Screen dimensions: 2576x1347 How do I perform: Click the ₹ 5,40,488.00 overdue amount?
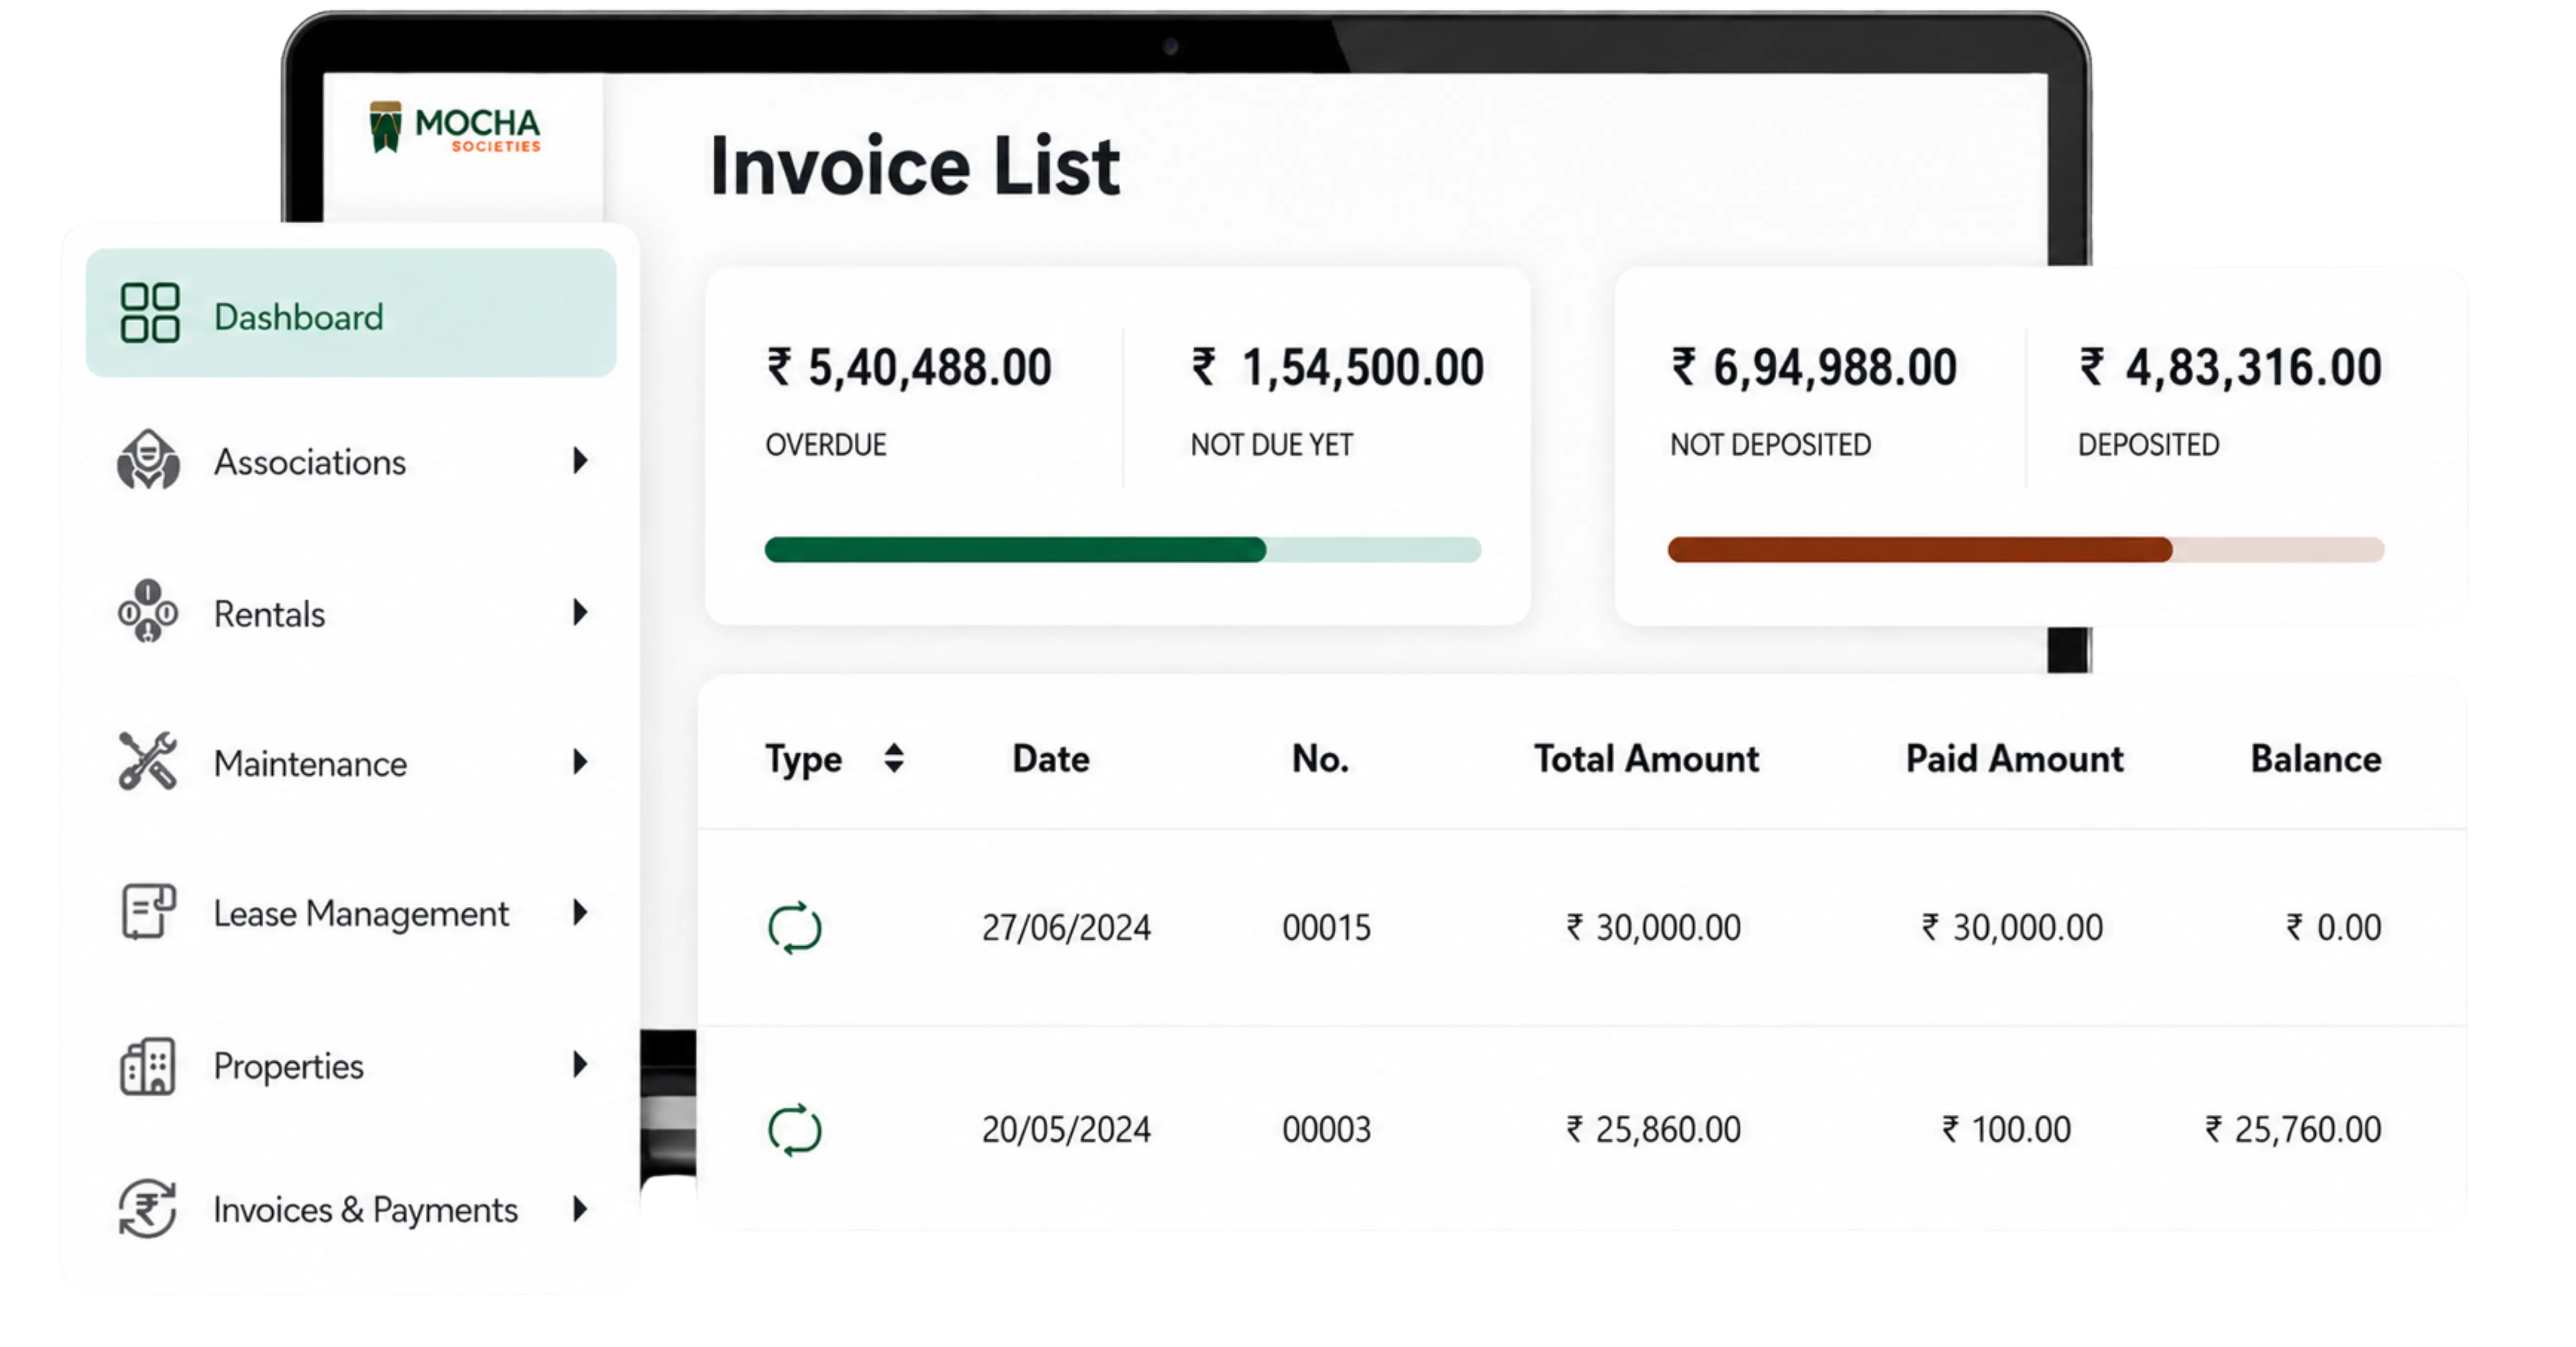909,367
